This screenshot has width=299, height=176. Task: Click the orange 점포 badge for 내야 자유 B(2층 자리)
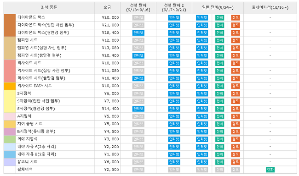[236, 154]
